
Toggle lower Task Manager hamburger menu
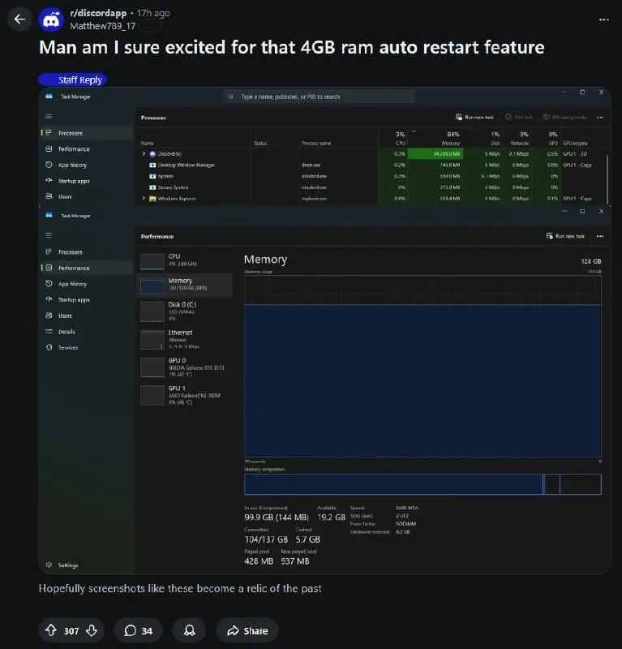(x=49, y=235)
